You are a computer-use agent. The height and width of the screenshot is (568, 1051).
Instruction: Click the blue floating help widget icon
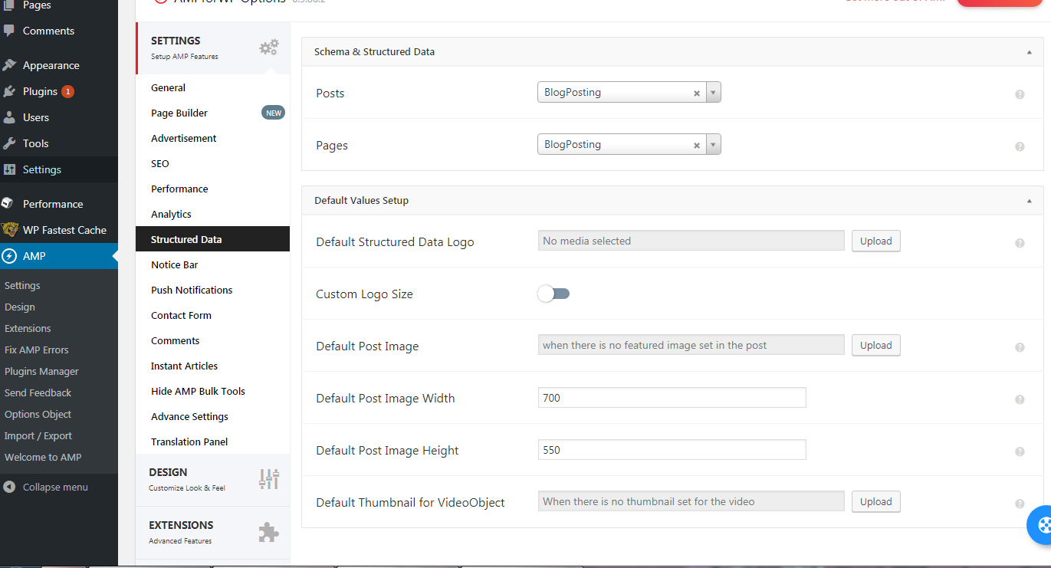1043,525
